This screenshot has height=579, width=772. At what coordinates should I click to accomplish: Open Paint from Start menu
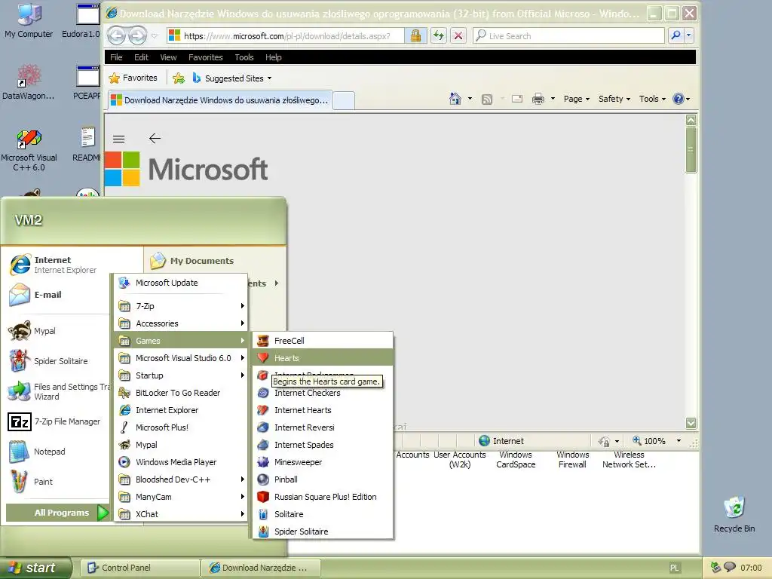coord(58,482)
